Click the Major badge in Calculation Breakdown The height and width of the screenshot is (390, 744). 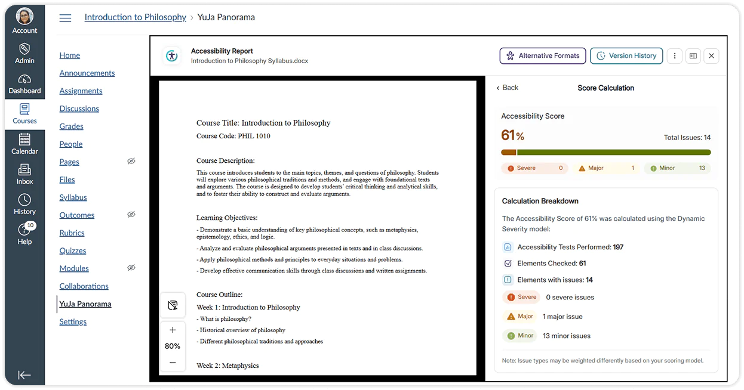520,317
